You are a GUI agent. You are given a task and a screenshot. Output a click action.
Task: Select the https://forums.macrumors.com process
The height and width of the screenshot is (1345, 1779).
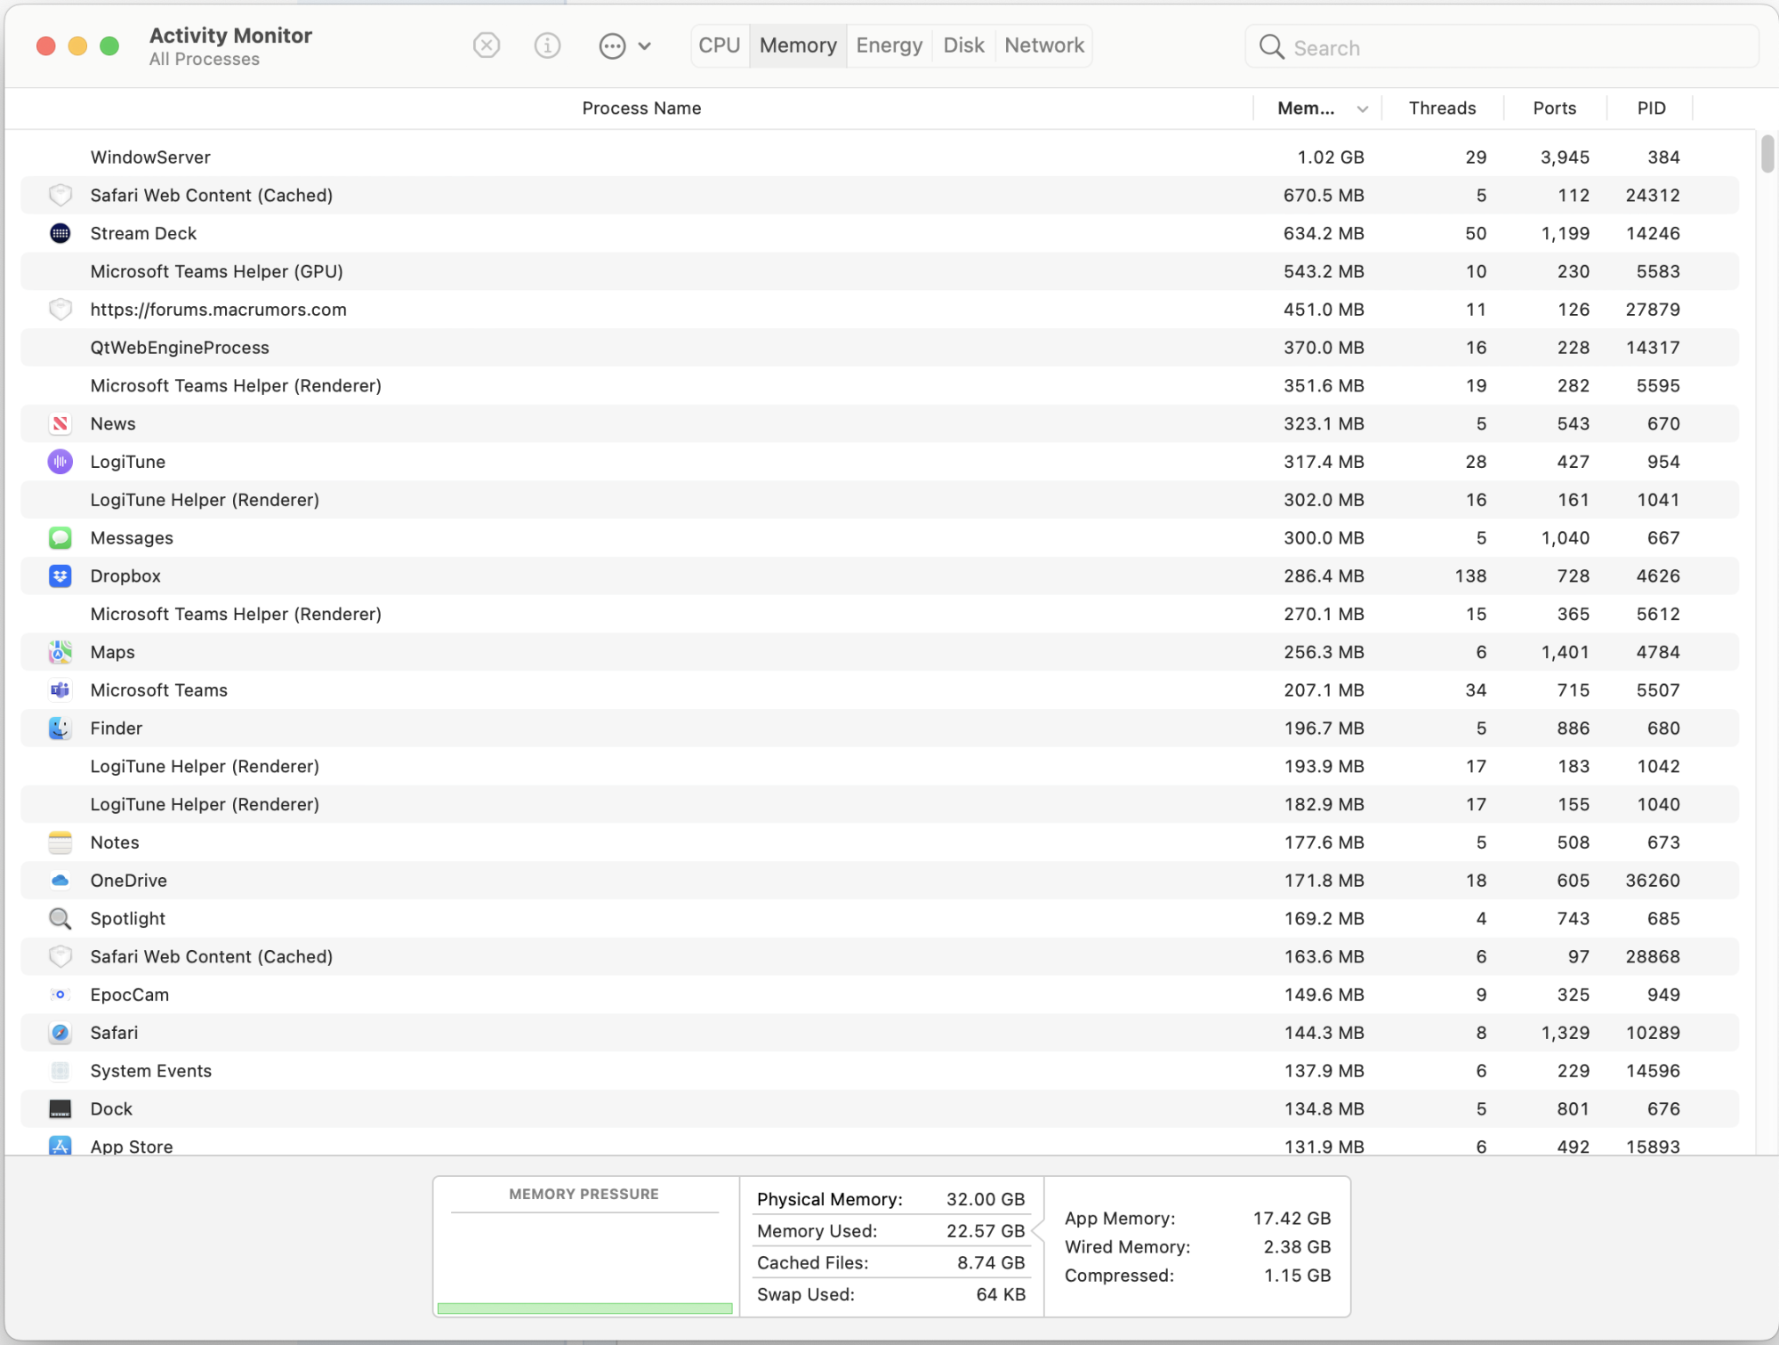click(880, 310)
